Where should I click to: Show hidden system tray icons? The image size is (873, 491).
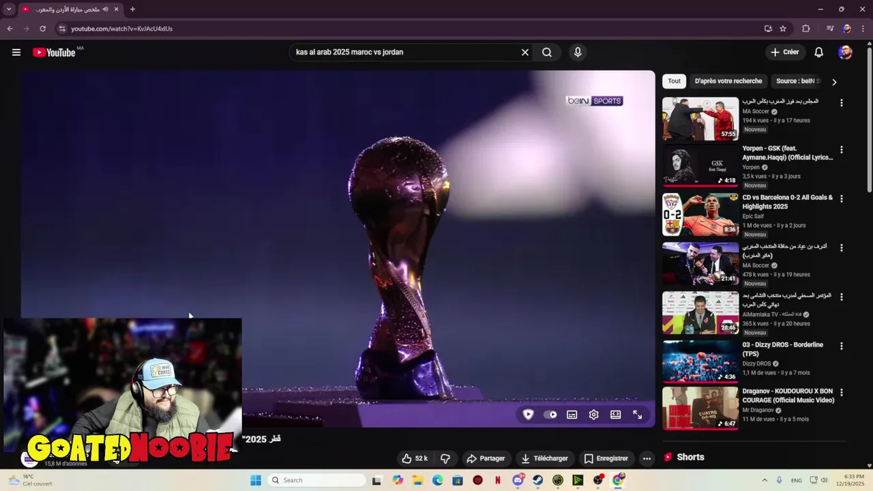point(765,480)
